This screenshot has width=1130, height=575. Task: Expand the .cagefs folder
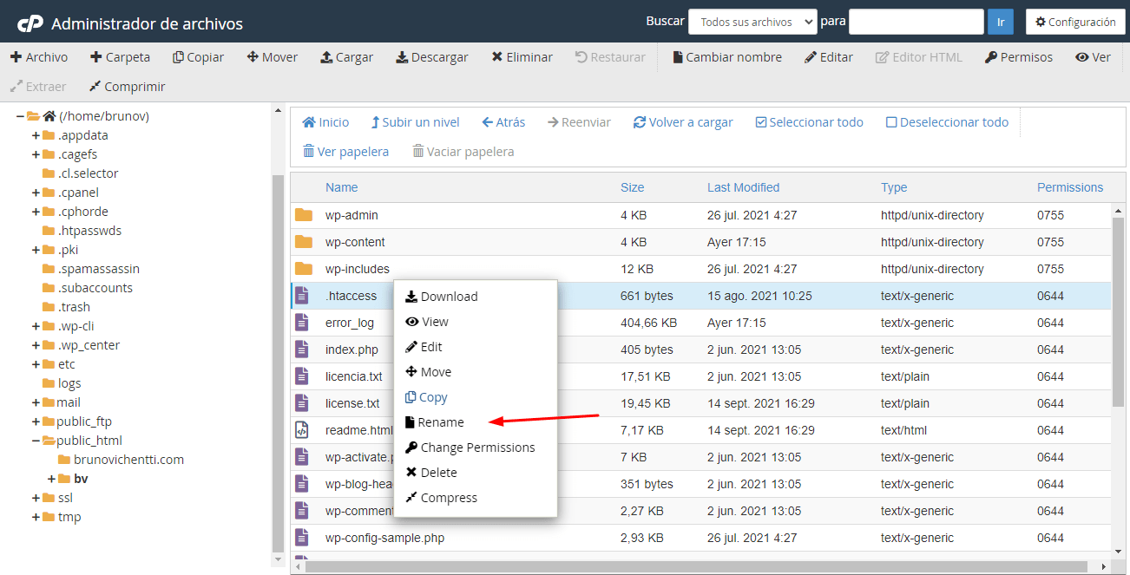coord(36,154)
